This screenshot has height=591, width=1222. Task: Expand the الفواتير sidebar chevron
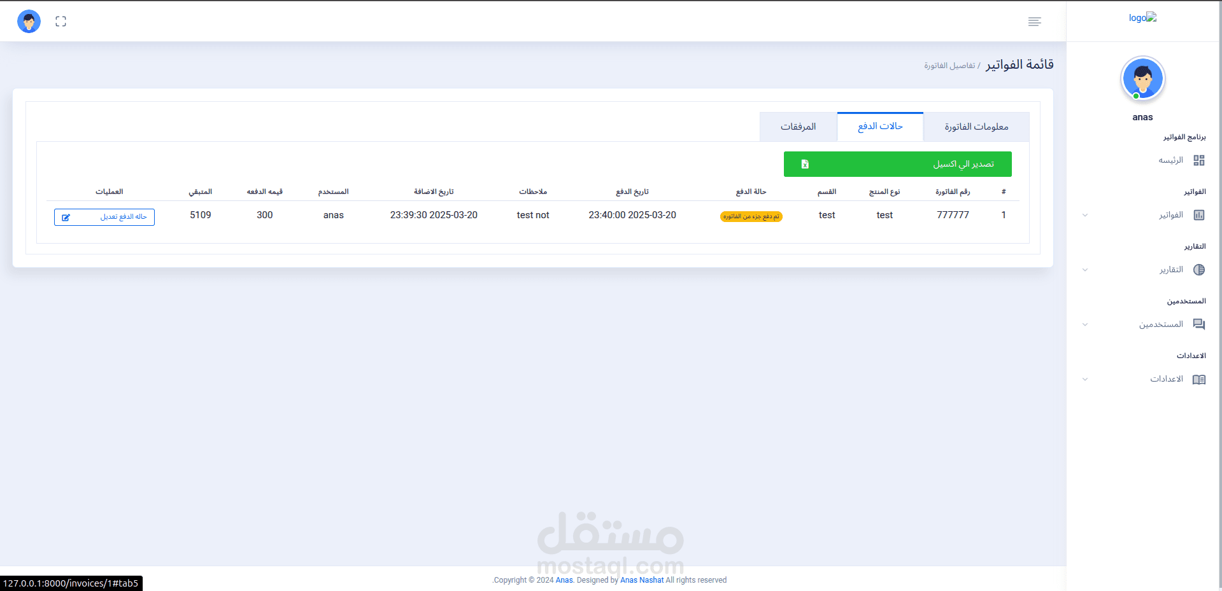point(1085,215)
